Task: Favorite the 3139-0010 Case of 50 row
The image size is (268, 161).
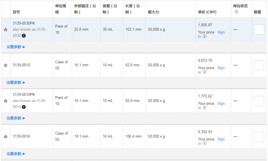Action: point(6,65)
